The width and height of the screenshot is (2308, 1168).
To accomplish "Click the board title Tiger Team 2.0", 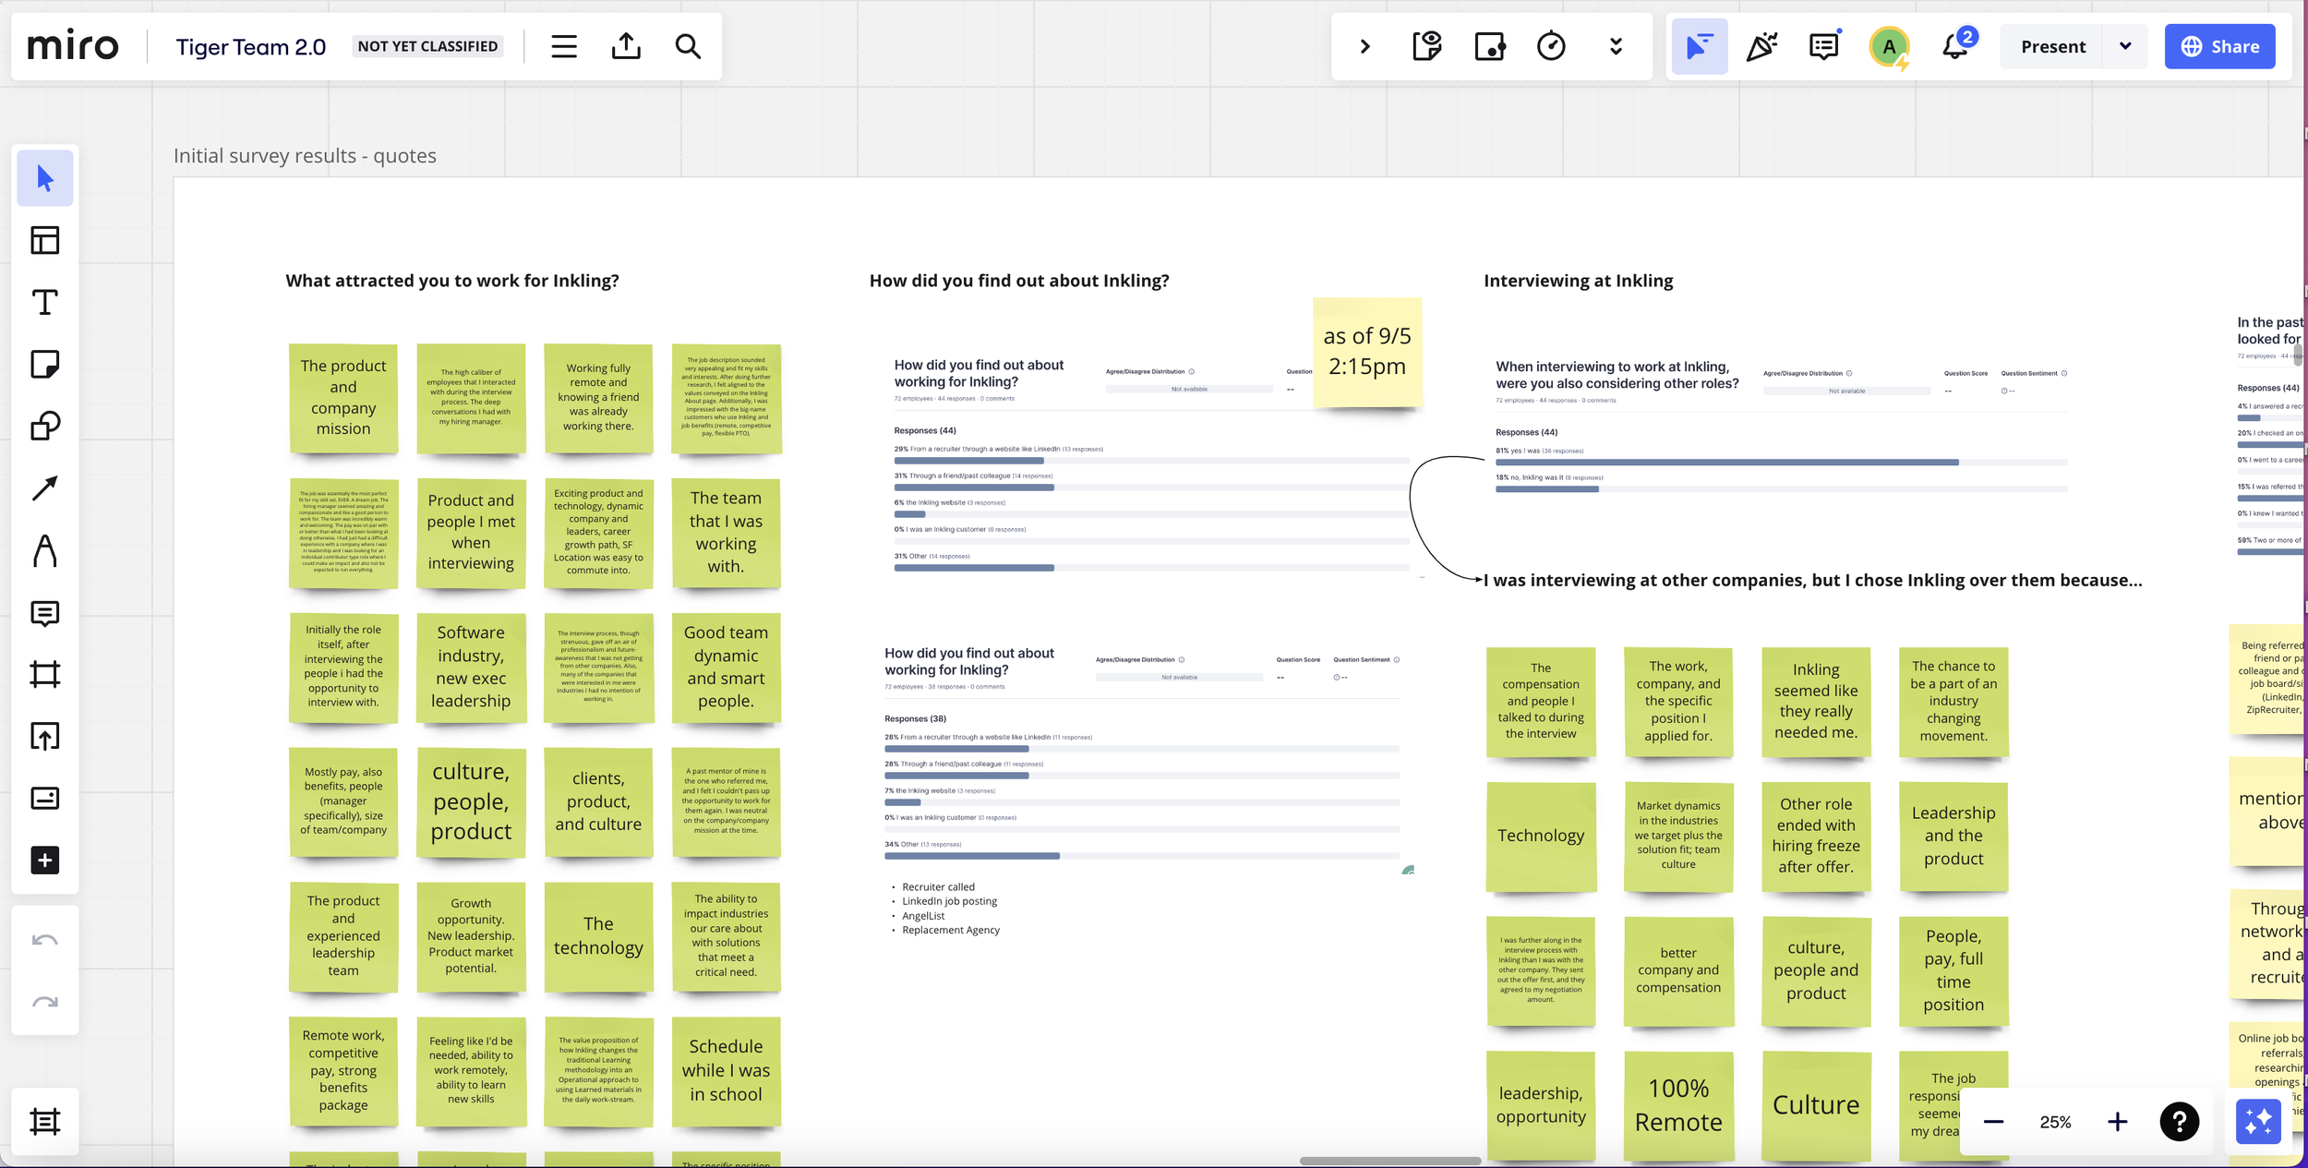I will click(250, 47).
